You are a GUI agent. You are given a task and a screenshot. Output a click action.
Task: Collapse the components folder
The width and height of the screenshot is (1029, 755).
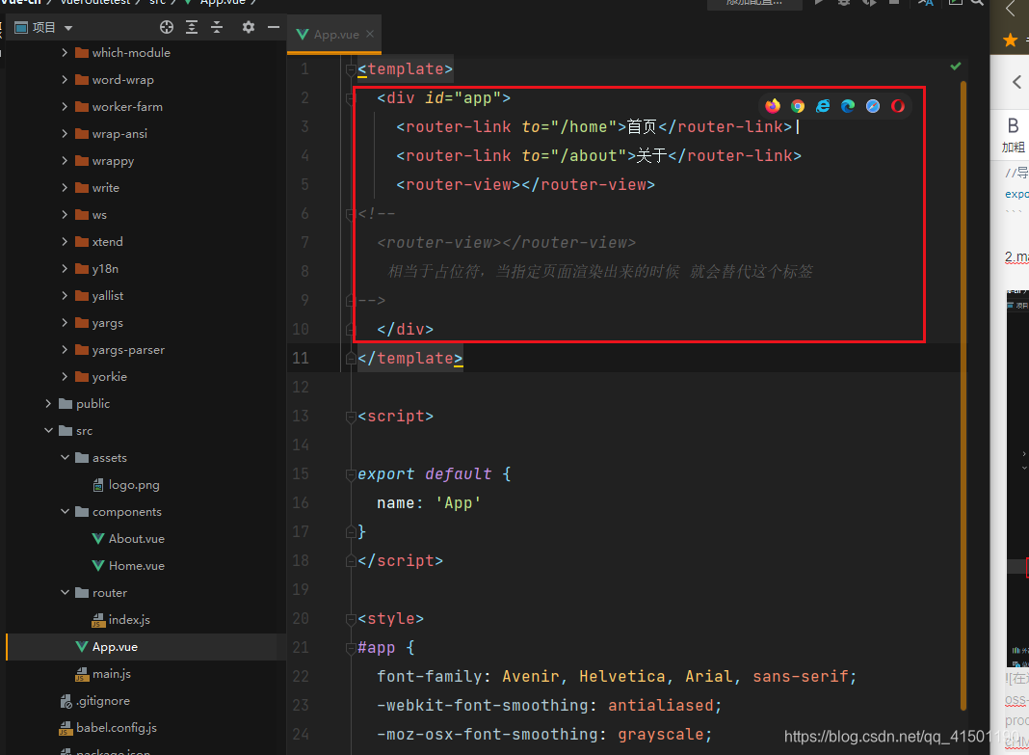tap(65, 511)
